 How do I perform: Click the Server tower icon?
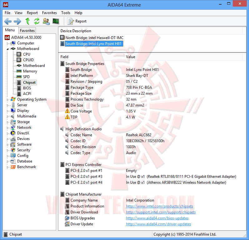click(x=13, y=105)
